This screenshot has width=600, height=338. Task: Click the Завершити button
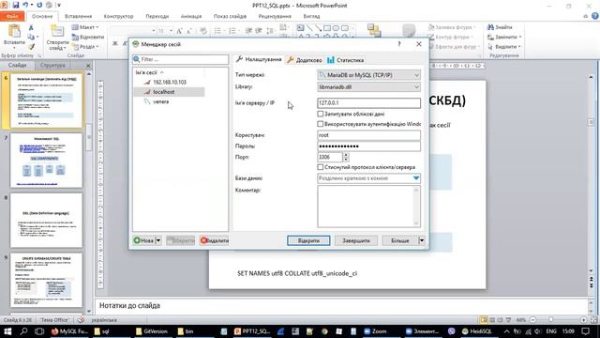(x=356, y=240)
